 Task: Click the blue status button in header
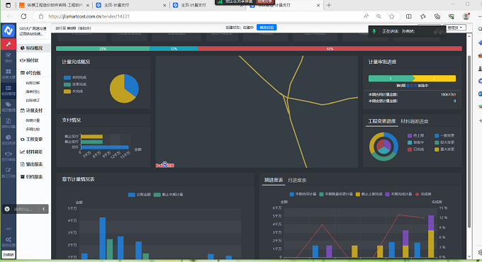click(267, 28)
